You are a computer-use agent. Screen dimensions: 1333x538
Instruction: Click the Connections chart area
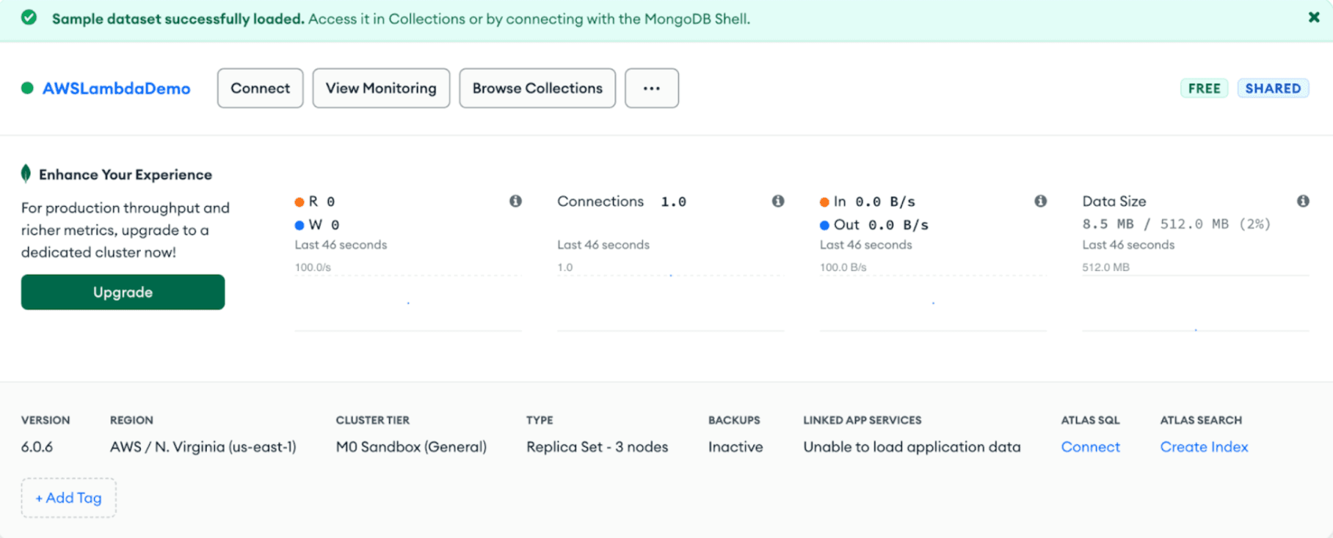tap(669, 301)
